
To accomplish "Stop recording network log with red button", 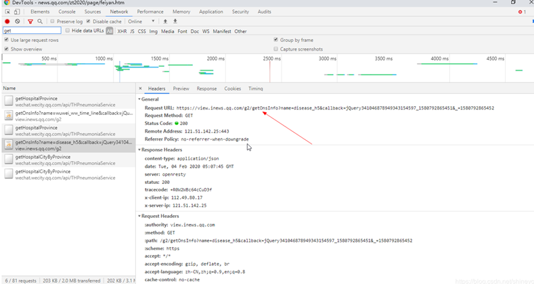I will (7, 22).
